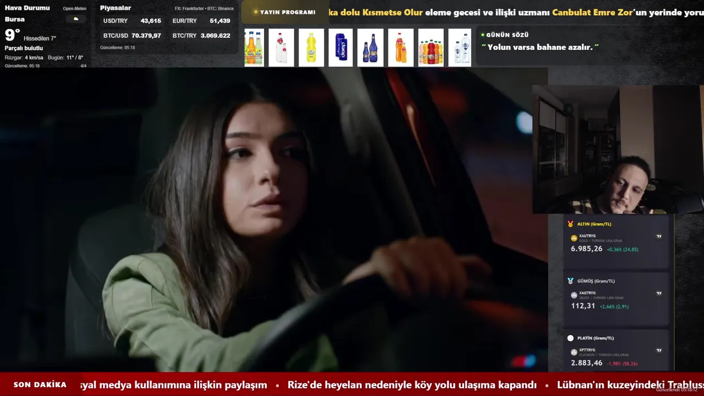
Task: Click the Piyasalar widget heading
Action: (116, 8)
